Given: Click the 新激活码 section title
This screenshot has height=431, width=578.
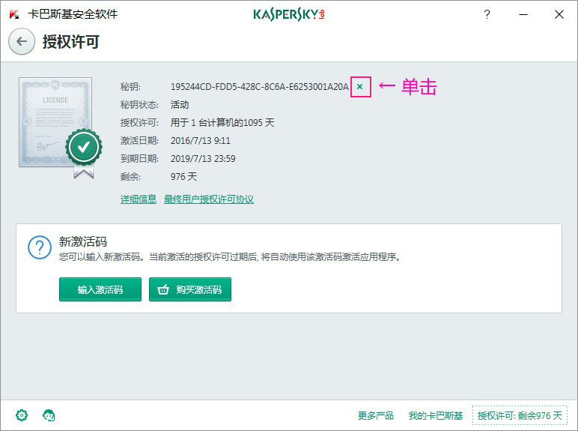Looking at the screenshot, I should 83,241.
